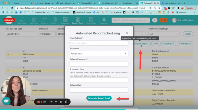Image resolution: width=198 pixels, height=110 pixels.
Task: Open the browser extensions puzzle icon
Action: [x=169, y=8]
